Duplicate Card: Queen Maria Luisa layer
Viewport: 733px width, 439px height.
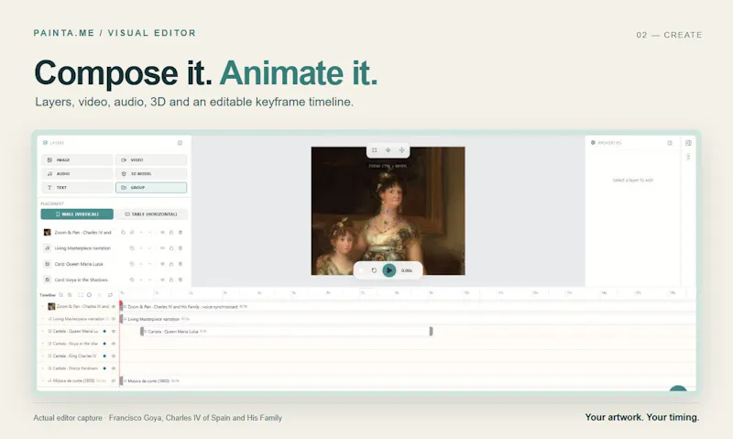tap(132, 264)
